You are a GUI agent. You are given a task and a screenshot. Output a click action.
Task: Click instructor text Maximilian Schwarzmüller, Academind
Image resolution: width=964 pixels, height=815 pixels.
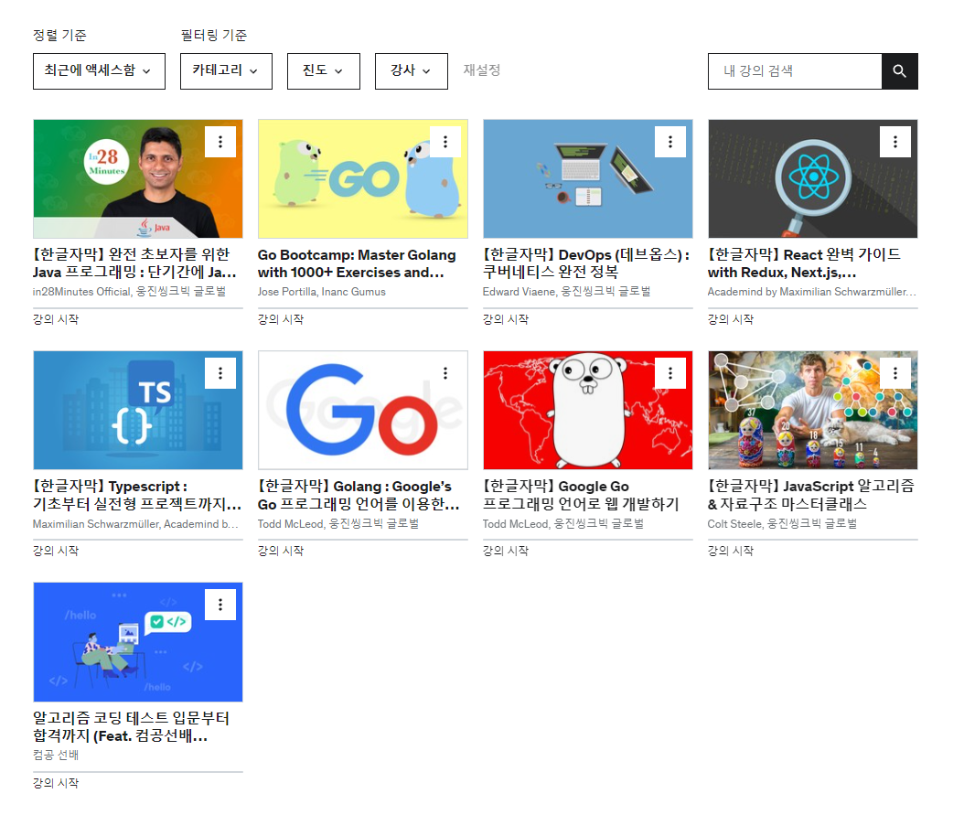tap(135, 523)
